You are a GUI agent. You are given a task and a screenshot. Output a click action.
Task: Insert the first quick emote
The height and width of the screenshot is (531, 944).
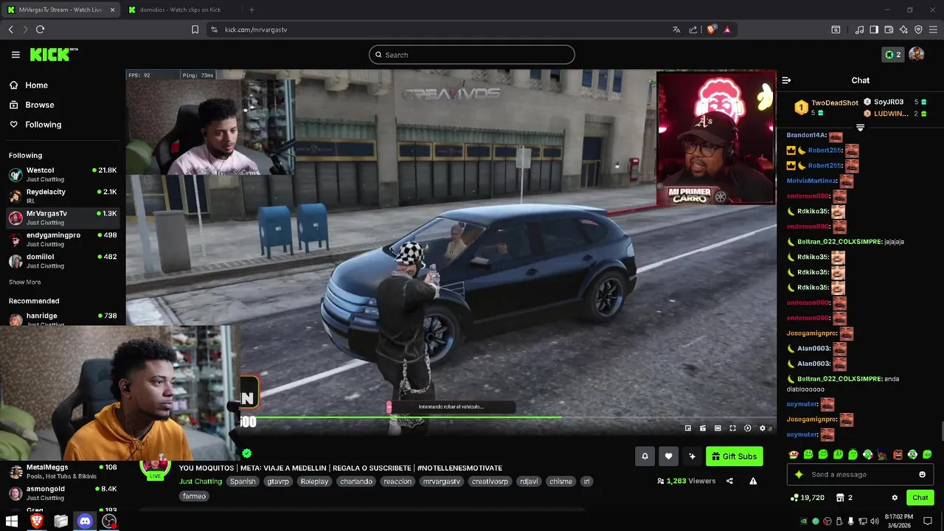[x=794, y=454]
